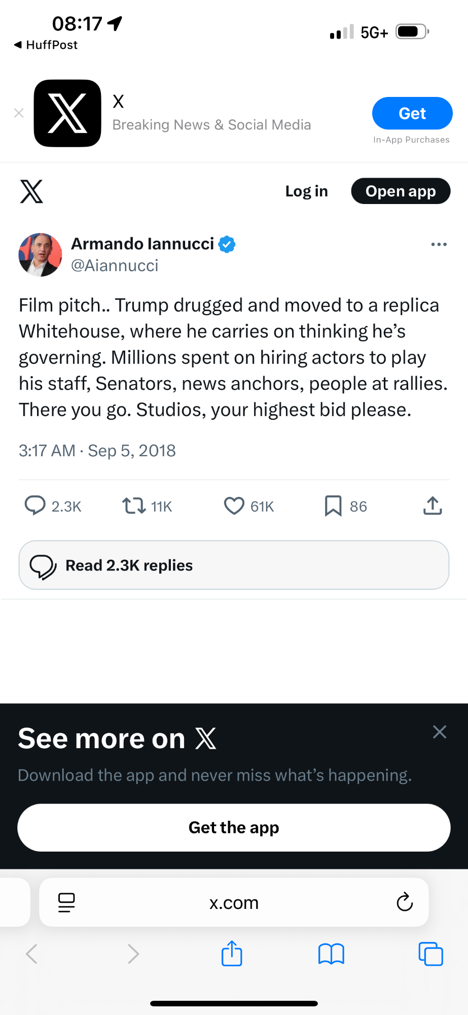Reload the page in Safari
The height and width of the screenshot is (1015, 468).
(x=405, y=902)
